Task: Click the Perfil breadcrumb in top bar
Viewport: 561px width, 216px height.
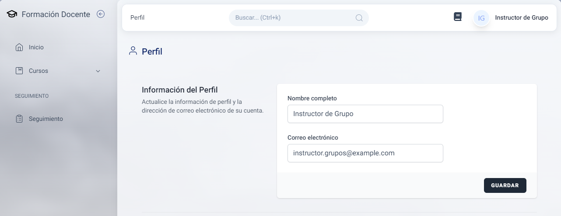Action: tap(137, 18)
